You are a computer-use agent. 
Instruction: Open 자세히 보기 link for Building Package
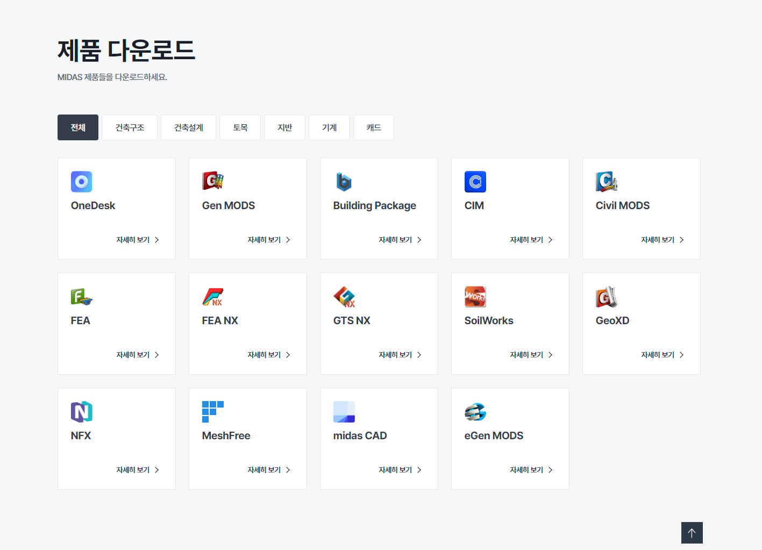point(400,240)
